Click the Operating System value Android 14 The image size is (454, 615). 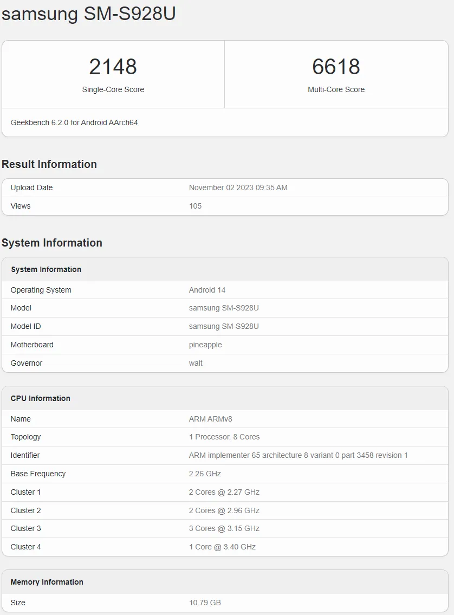[x=207, y=290]
